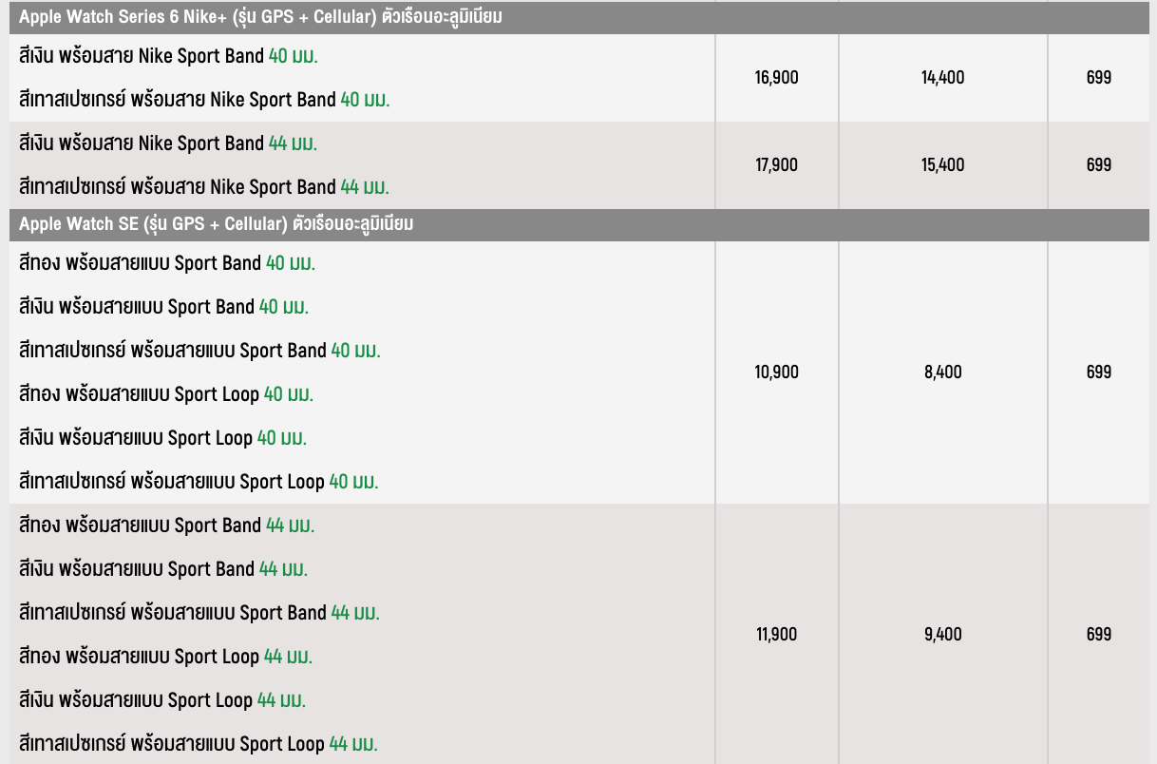Select สีเงิน Nike Sport Band 40 มม. row
The width and height of the screenshot is (1157, 764).
[168, 56]
